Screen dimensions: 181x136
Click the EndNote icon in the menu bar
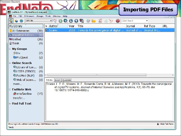tap(10, 16)
